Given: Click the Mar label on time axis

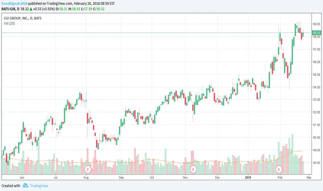Looking at the screenshot, I should [309, 177].
